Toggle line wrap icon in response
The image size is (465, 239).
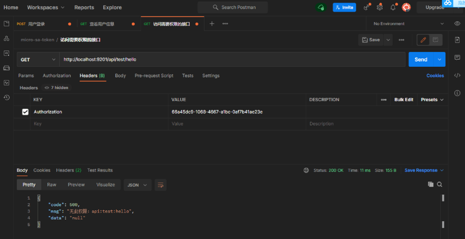(x=160, y=185)
